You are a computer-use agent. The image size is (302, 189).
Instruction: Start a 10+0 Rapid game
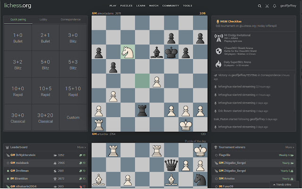point(18,91)
